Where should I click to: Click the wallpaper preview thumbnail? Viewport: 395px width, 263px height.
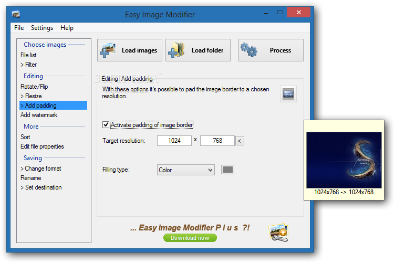click(344, 160)
